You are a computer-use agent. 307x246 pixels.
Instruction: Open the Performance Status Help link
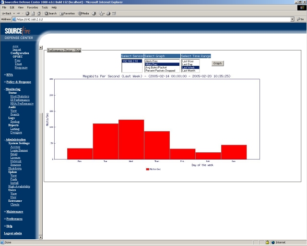point(64,50)
